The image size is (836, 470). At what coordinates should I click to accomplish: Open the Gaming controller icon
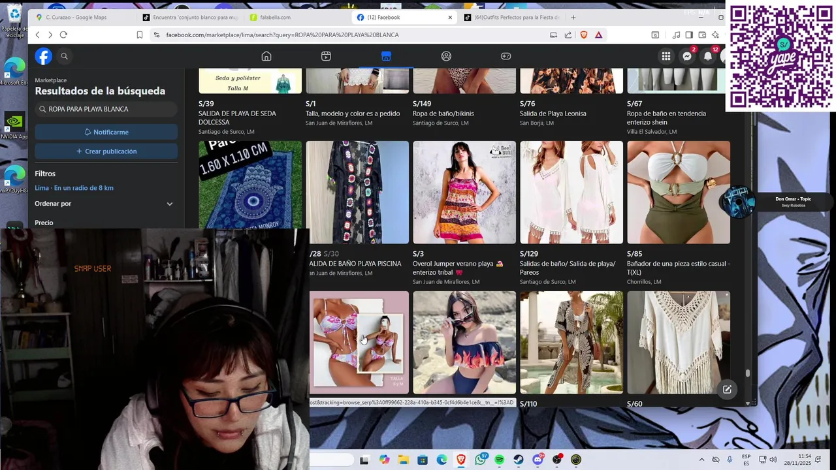[x=506, y=56]
